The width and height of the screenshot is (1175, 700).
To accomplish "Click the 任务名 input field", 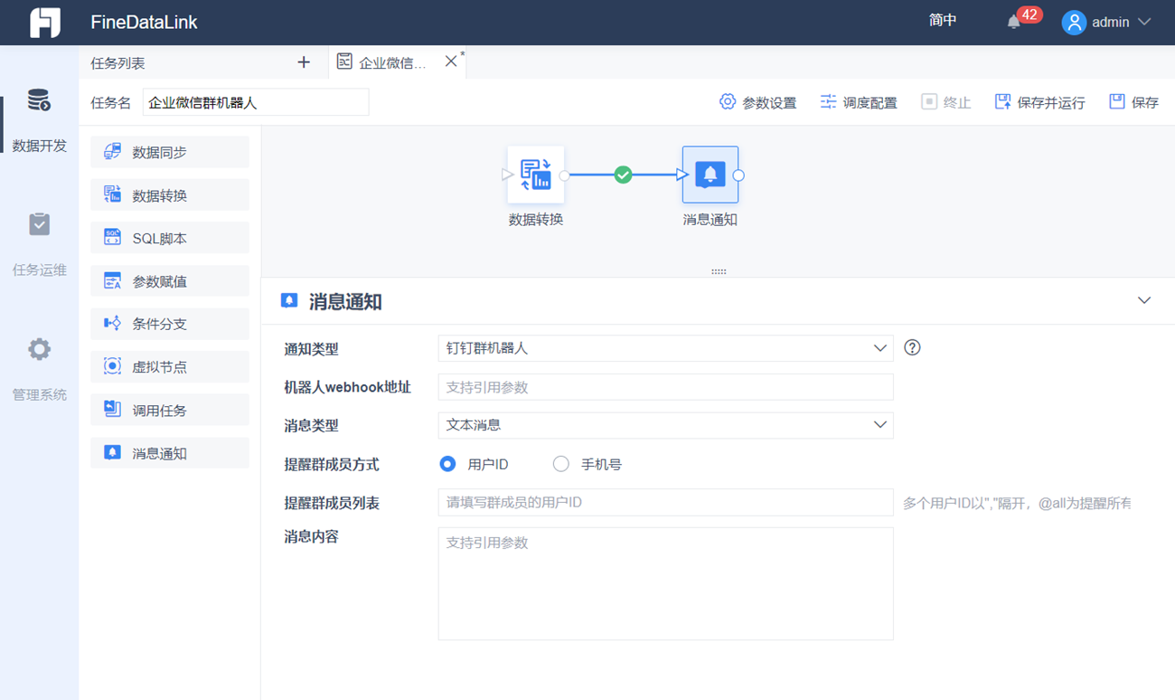I will pyautogui.click(x=256, y=102).
